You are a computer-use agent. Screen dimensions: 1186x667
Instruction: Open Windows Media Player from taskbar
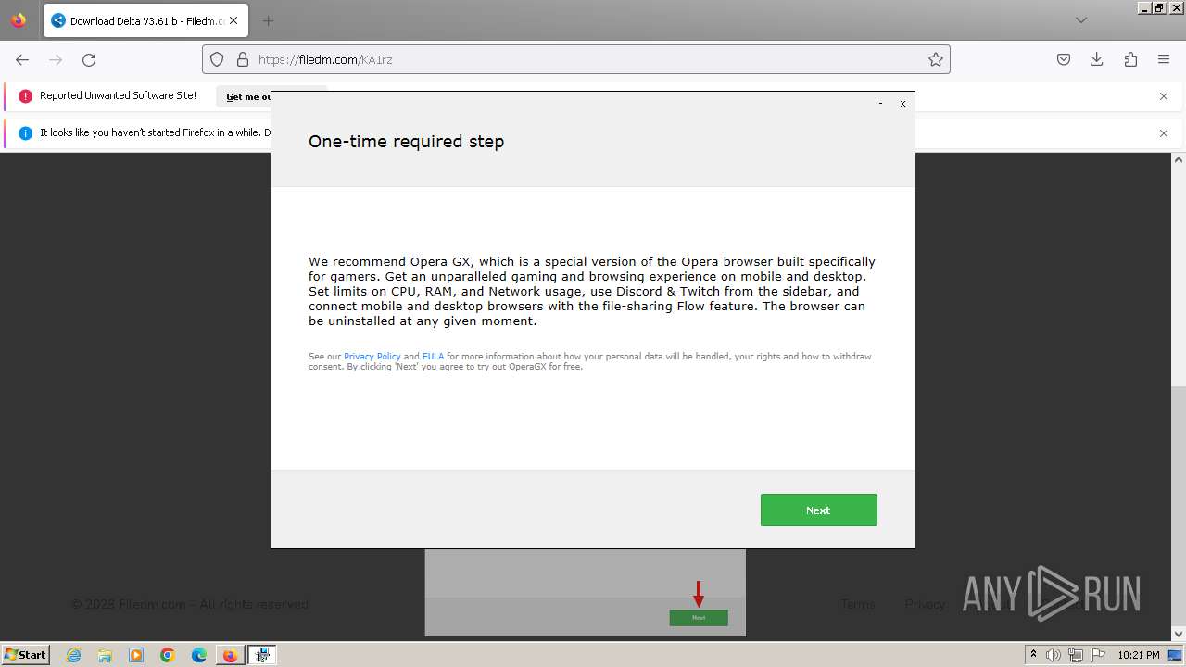(x=136, y=655)
